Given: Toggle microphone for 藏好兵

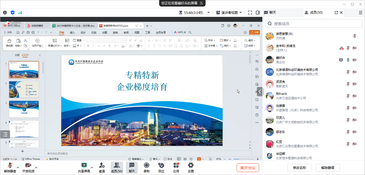Looking at the screenshot, I should pos(348,60).
